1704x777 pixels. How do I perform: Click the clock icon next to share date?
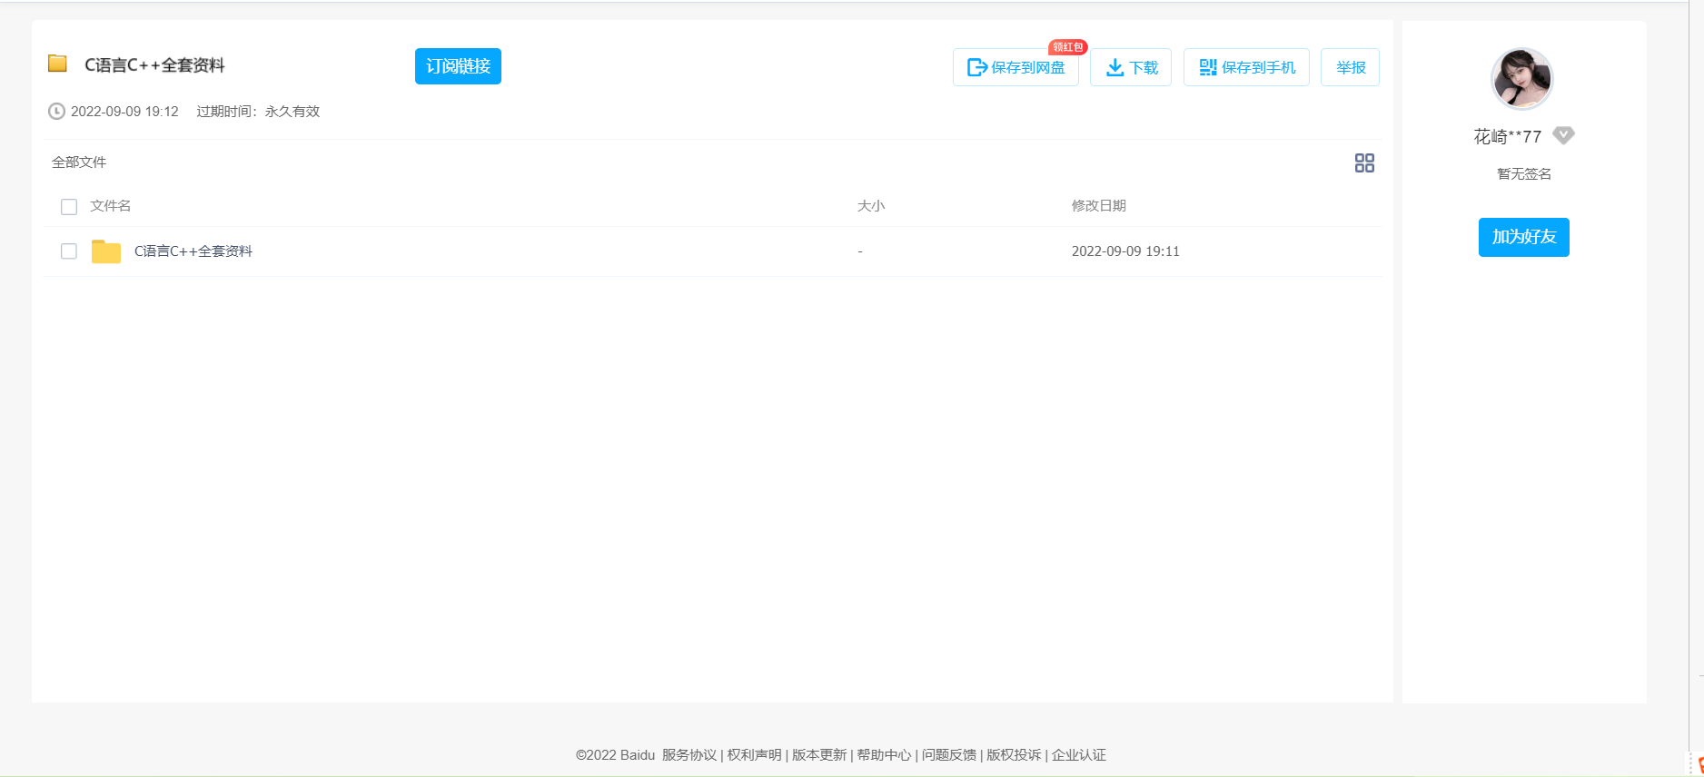[56, 112]
